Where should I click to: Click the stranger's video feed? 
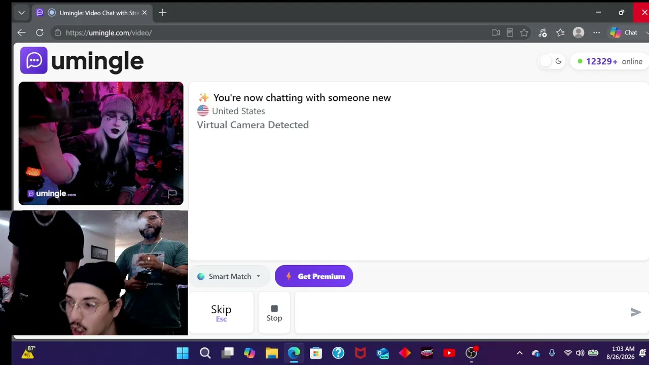click(101, 143)
